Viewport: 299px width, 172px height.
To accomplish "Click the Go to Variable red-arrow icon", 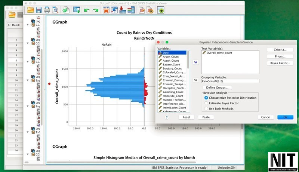I will (x=123, y=10).
